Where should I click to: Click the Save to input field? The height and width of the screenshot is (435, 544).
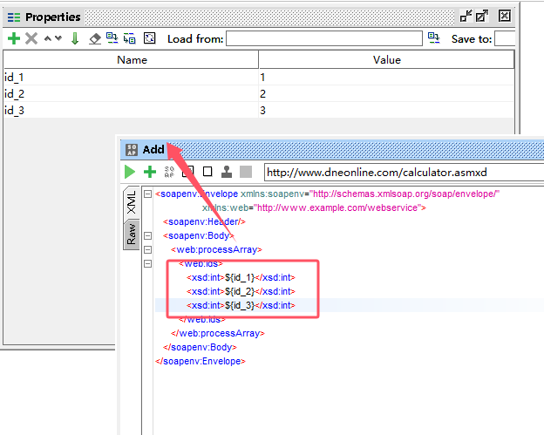tap(505, 38)
